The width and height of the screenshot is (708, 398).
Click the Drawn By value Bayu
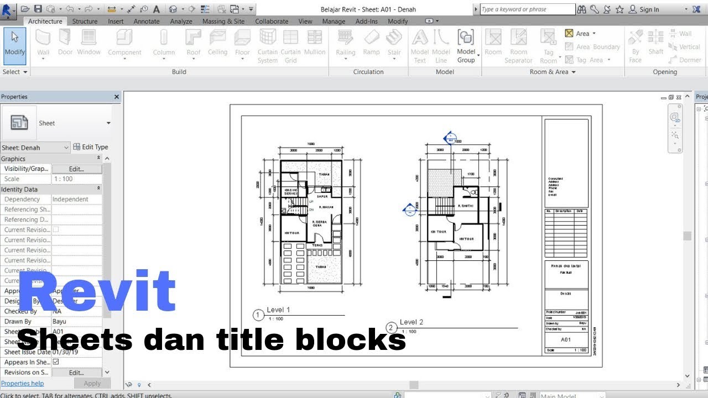(x=76, y=321)
